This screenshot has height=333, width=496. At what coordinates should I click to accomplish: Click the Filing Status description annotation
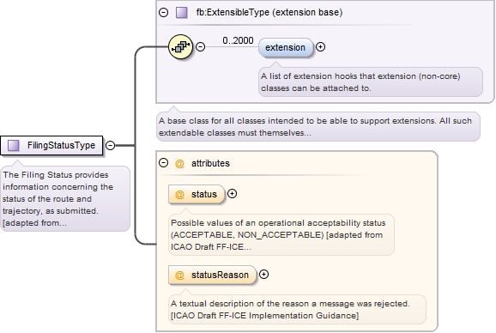coord(65,198)
